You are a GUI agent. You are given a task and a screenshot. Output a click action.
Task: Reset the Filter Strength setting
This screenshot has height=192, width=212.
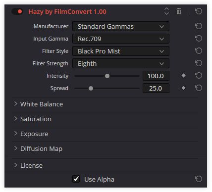pyautogui.click(x=199, y=63)
